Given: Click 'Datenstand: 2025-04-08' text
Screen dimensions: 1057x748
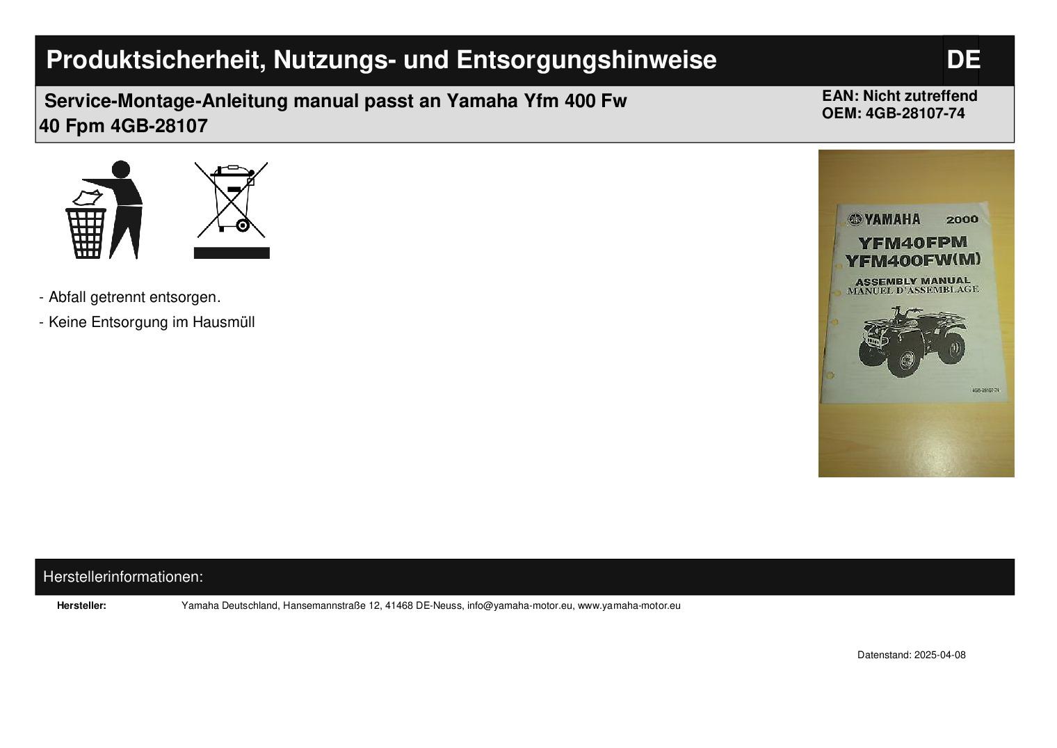Looking at the screenshot, I should click(911, 655).
